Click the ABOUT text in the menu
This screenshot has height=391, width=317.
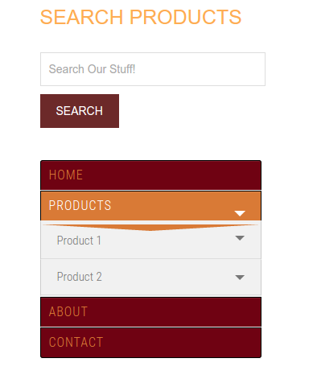point(68,311)
